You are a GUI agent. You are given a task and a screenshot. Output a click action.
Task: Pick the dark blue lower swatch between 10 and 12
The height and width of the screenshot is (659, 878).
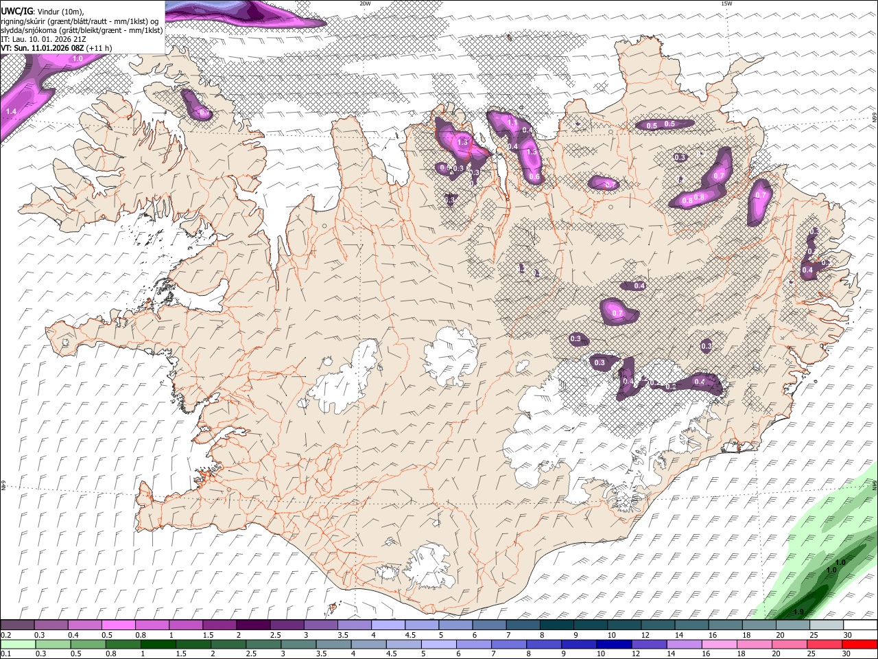[613, 644]
